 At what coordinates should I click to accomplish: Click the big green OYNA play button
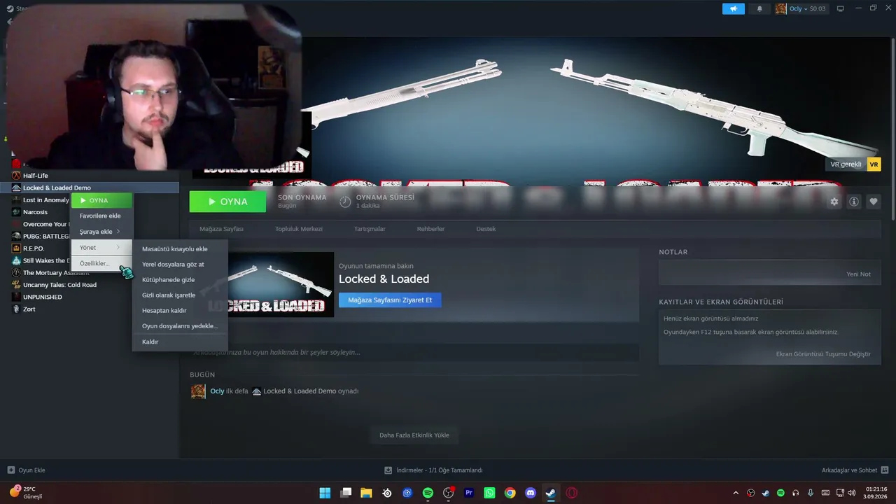(x=227, y=202)
